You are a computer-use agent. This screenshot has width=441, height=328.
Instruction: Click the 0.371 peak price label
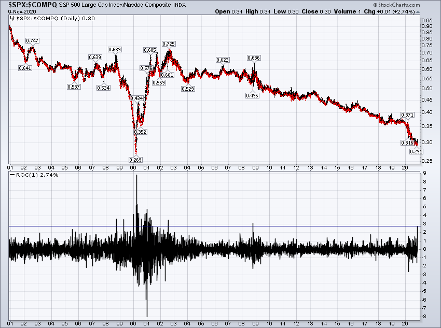[407, 115]
